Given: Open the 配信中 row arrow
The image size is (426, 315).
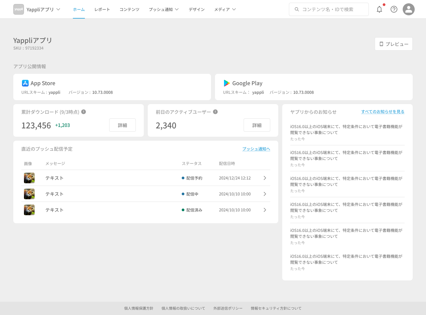Looking at the screenshot, I should pos(265,194).
